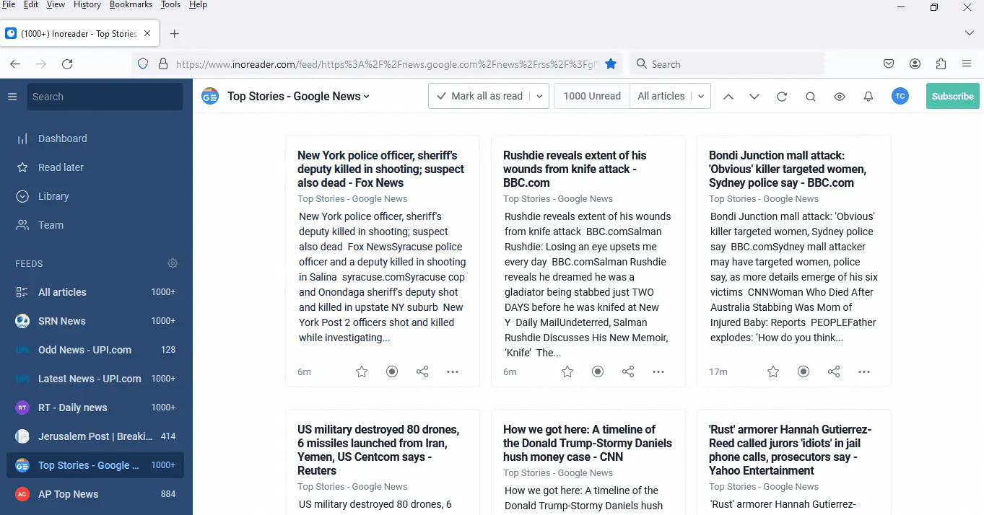
Task: Open the feeds settings gear icon
Action: click(173, 263)
